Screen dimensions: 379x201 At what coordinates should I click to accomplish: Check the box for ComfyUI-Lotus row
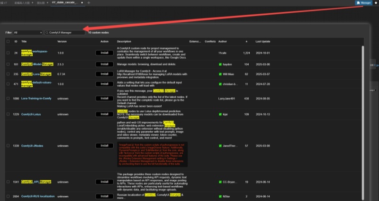click(8, 114)
